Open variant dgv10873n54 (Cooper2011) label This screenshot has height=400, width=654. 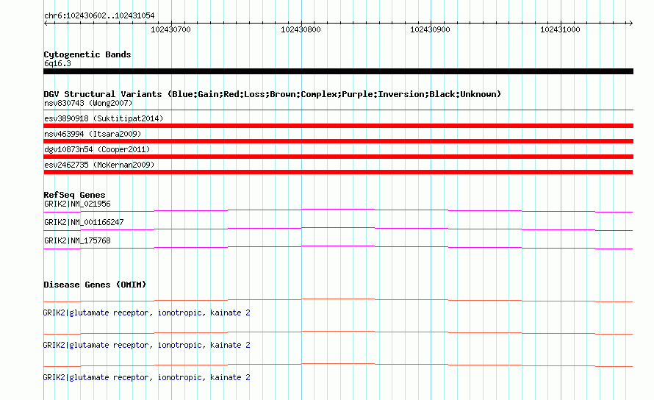97,149
